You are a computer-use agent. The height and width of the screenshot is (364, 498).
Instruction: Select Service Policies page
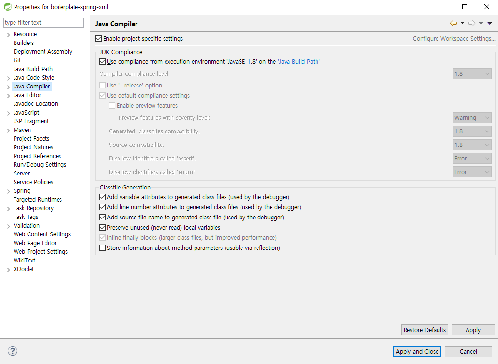click(33, 182)
